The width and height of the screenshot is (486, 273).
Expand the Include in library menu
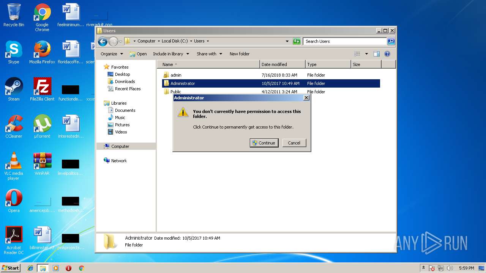(171, 54)
